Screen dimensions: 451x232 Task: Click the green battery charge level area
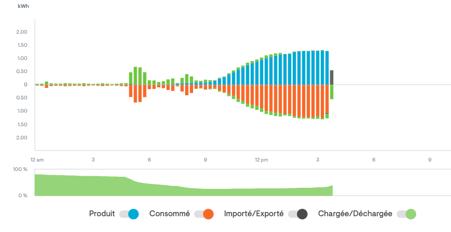click(x=158, y=188)
